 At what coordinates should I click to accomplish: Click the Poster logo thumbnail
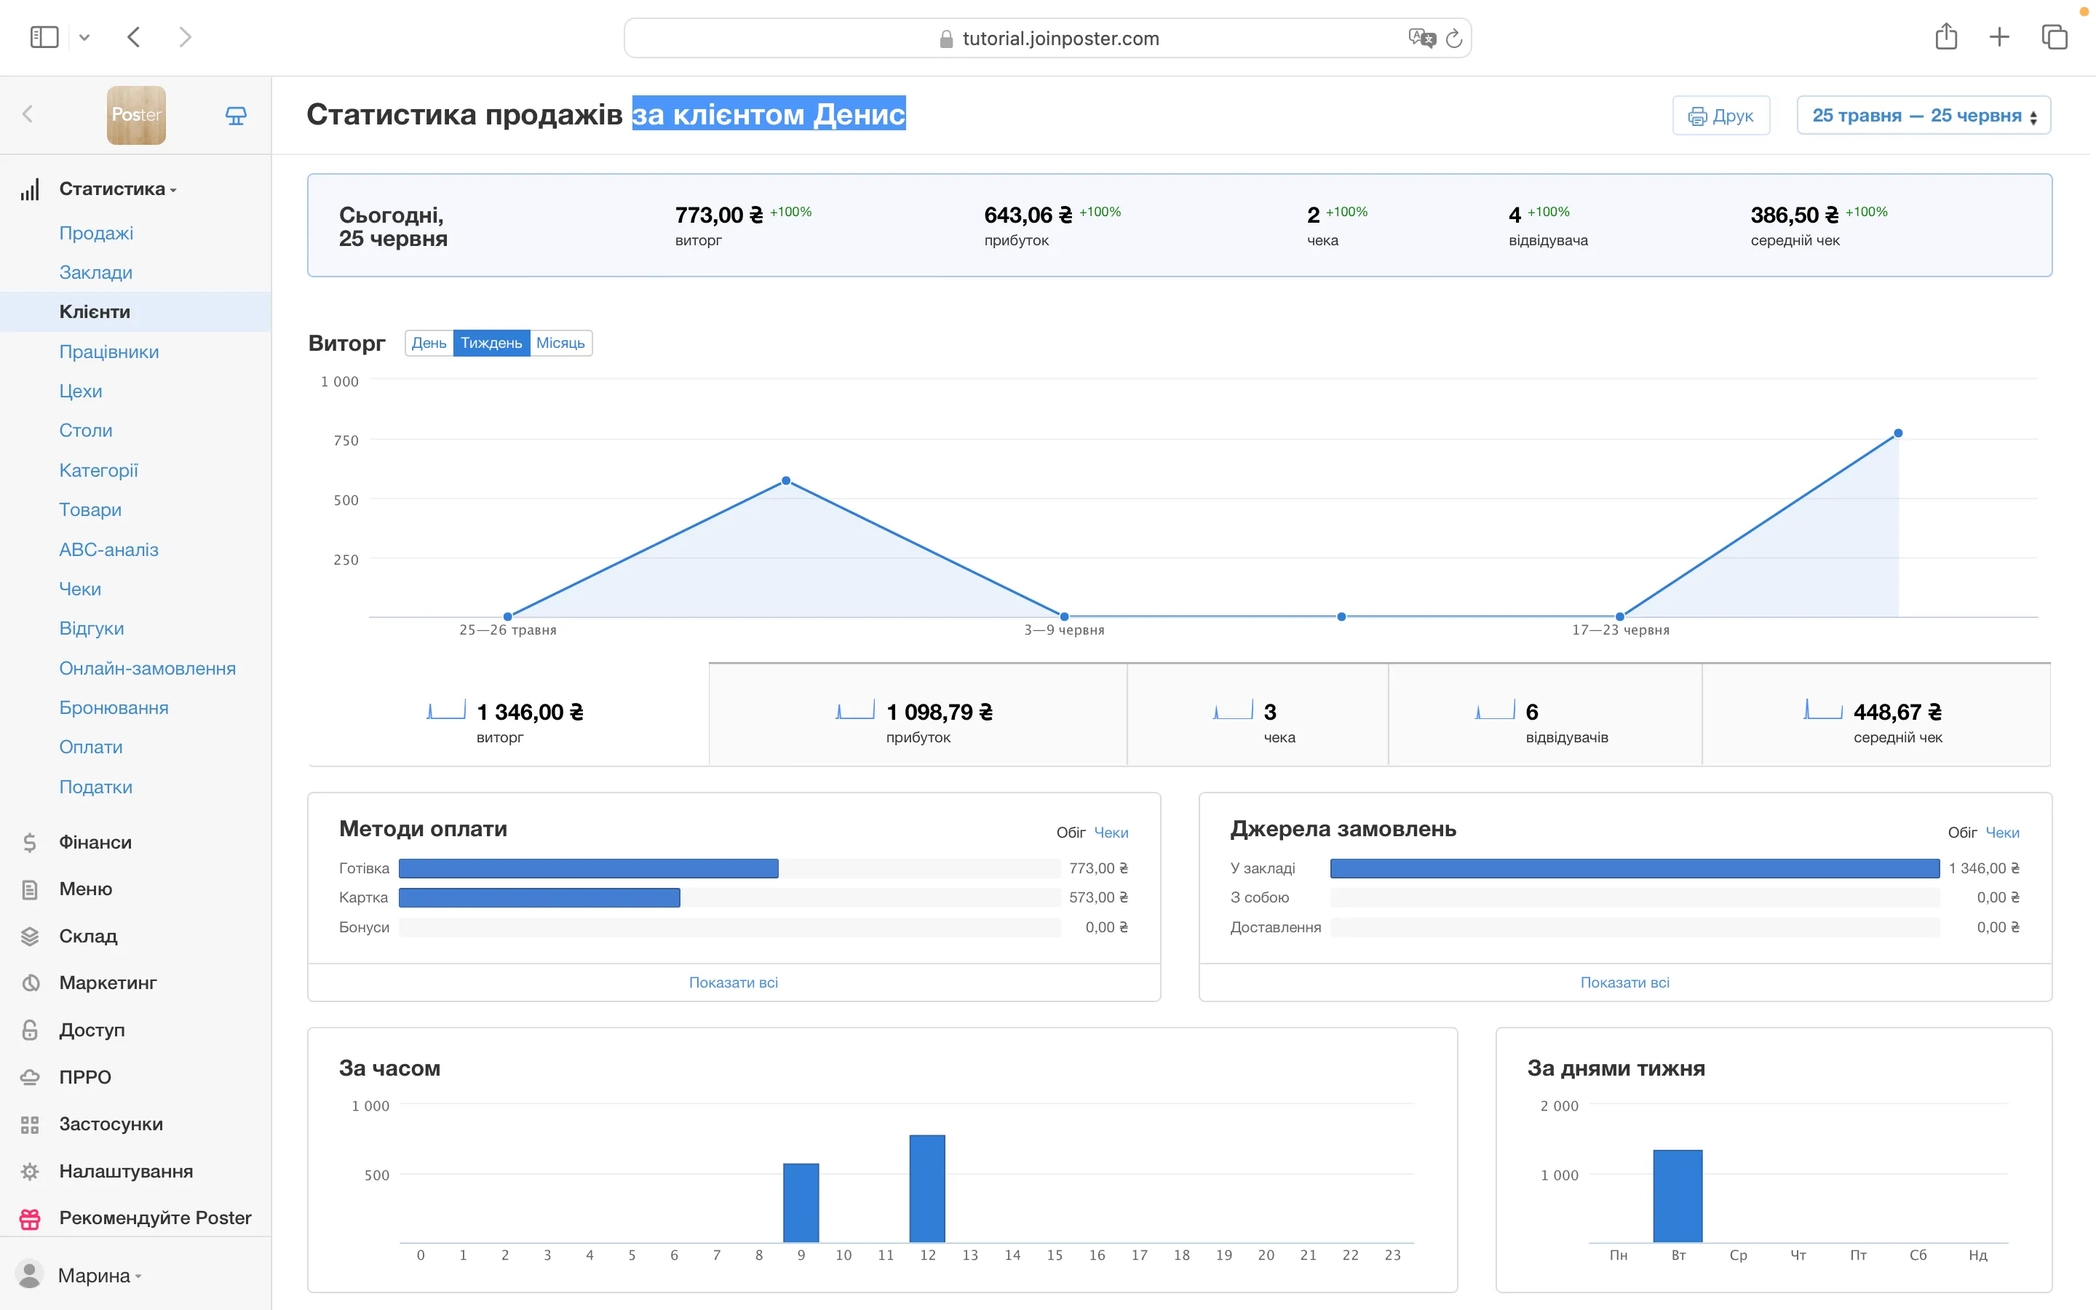136,115
